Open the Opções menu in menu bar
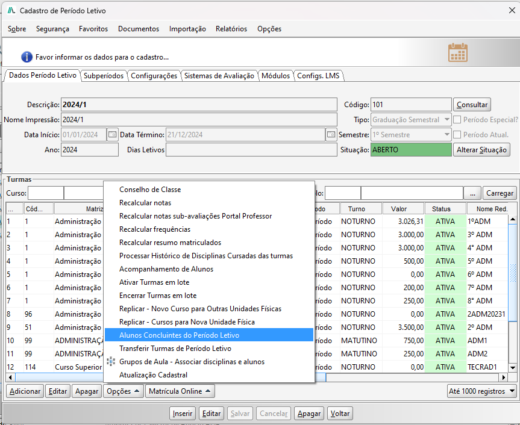 (x=269, y=29)
